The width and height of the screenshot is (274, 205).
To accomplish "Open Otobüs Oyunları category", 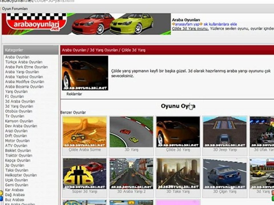I will (x=19, y=111).
